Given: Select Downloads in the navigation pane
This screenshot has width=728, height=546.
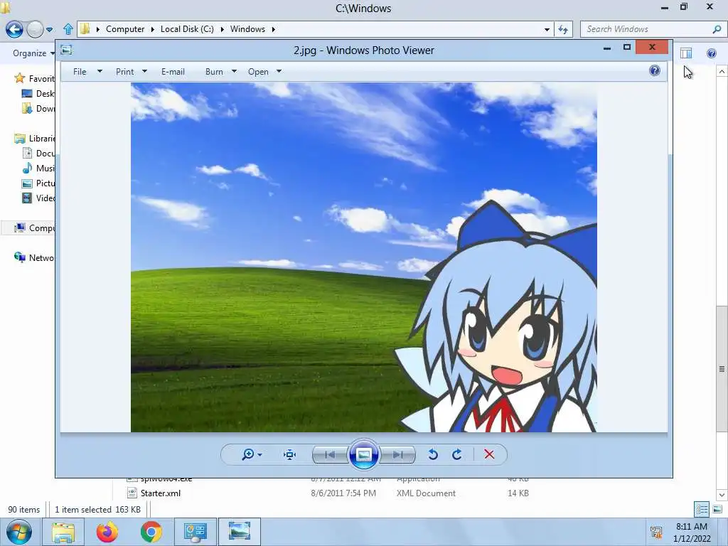Looking at the screenshot, I should pyautogui.click(x=38, y=108).
